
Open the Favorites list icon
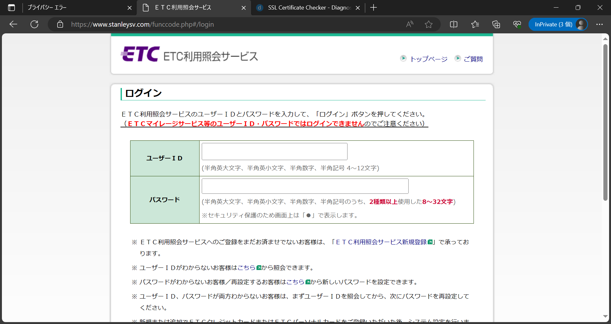tap(475, 24)
